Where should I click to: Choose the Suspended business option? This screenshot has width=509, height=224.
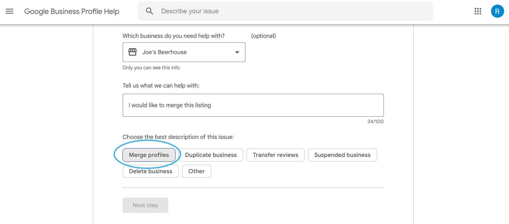[x=342, y=155]
